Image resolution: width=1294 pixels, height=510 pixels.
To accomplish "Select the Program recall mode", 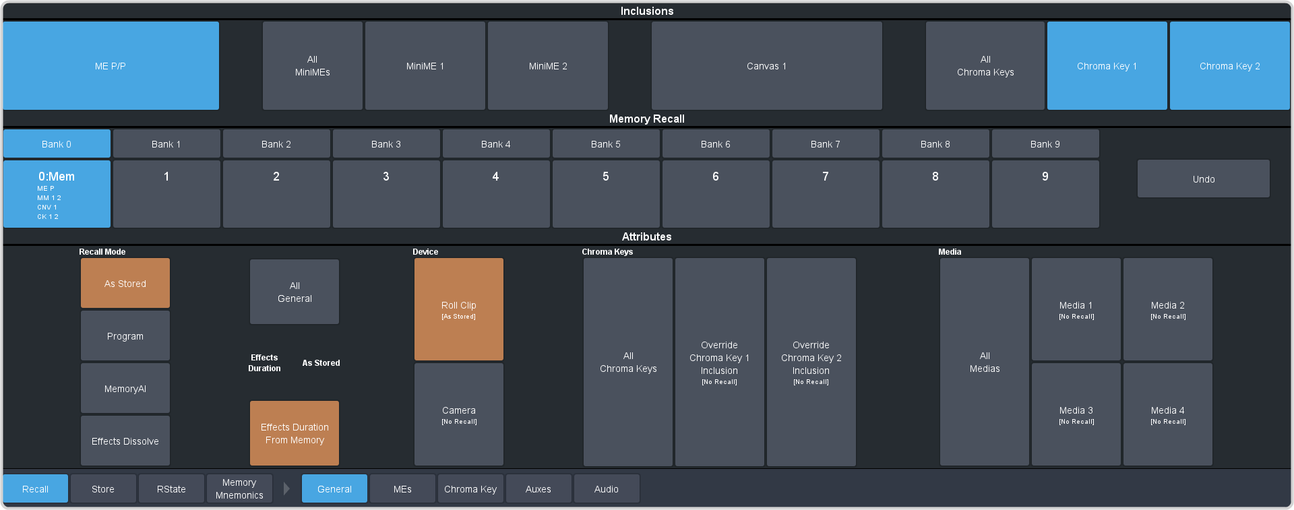I will point(125,336).
